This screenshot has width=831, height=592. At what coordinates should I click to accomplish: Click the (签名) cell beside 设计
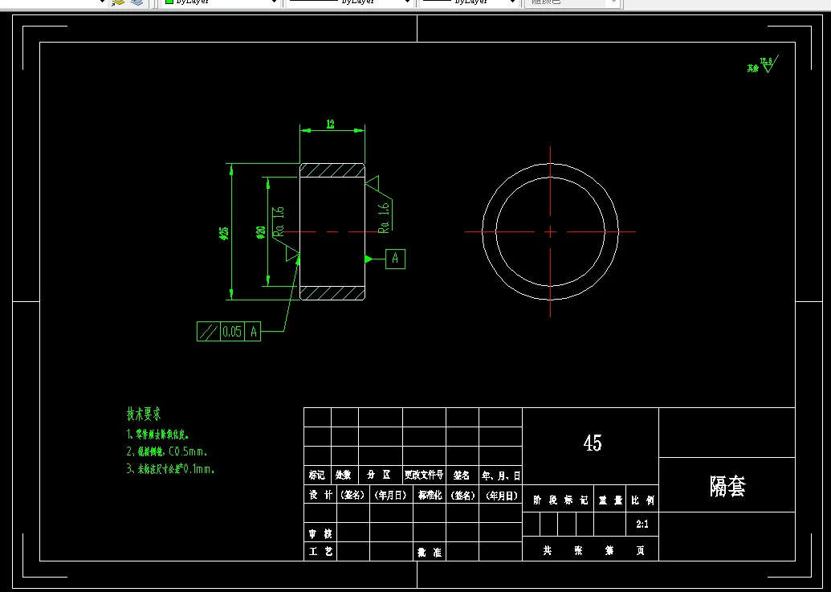click(353, 495)
